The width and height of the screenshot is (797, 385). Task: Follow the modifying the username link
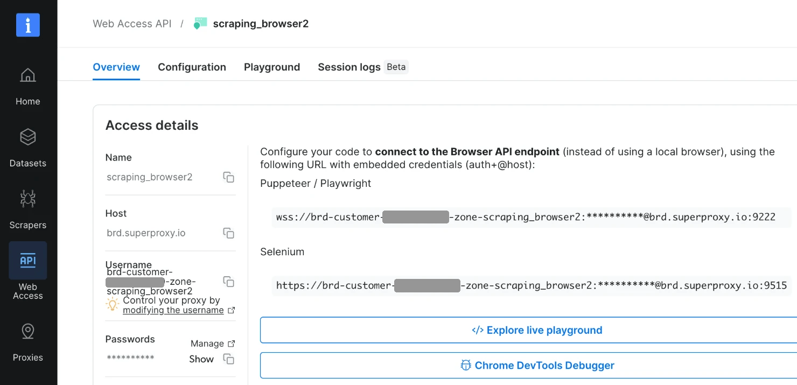[173, 310]
